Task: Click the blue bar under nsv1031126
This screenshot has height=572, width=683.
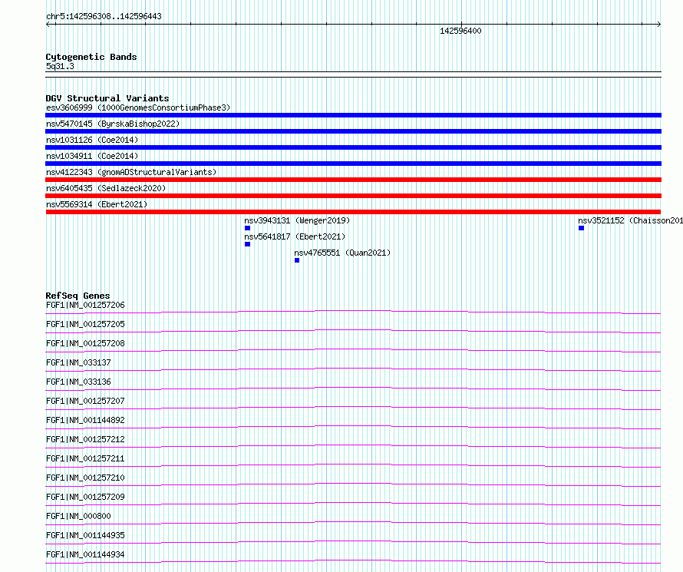Action: point(353,147)
